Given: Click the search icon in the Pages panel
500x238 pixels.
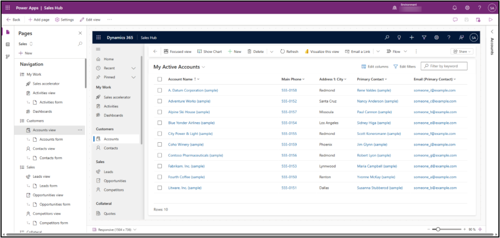Looking at the screenshot, I should pyautogui.click(x=80, y=44).
